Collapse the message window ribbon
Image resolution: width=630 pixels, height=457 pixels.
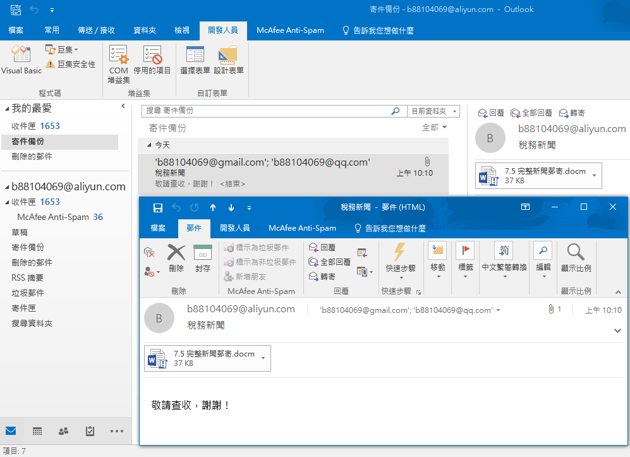coord(618,292)
